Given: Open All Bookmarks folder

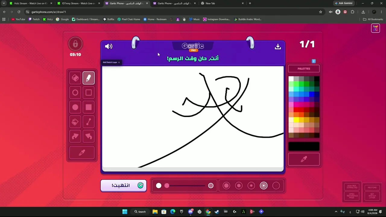Looking at the screenshot, I should [x=373, y=19].
